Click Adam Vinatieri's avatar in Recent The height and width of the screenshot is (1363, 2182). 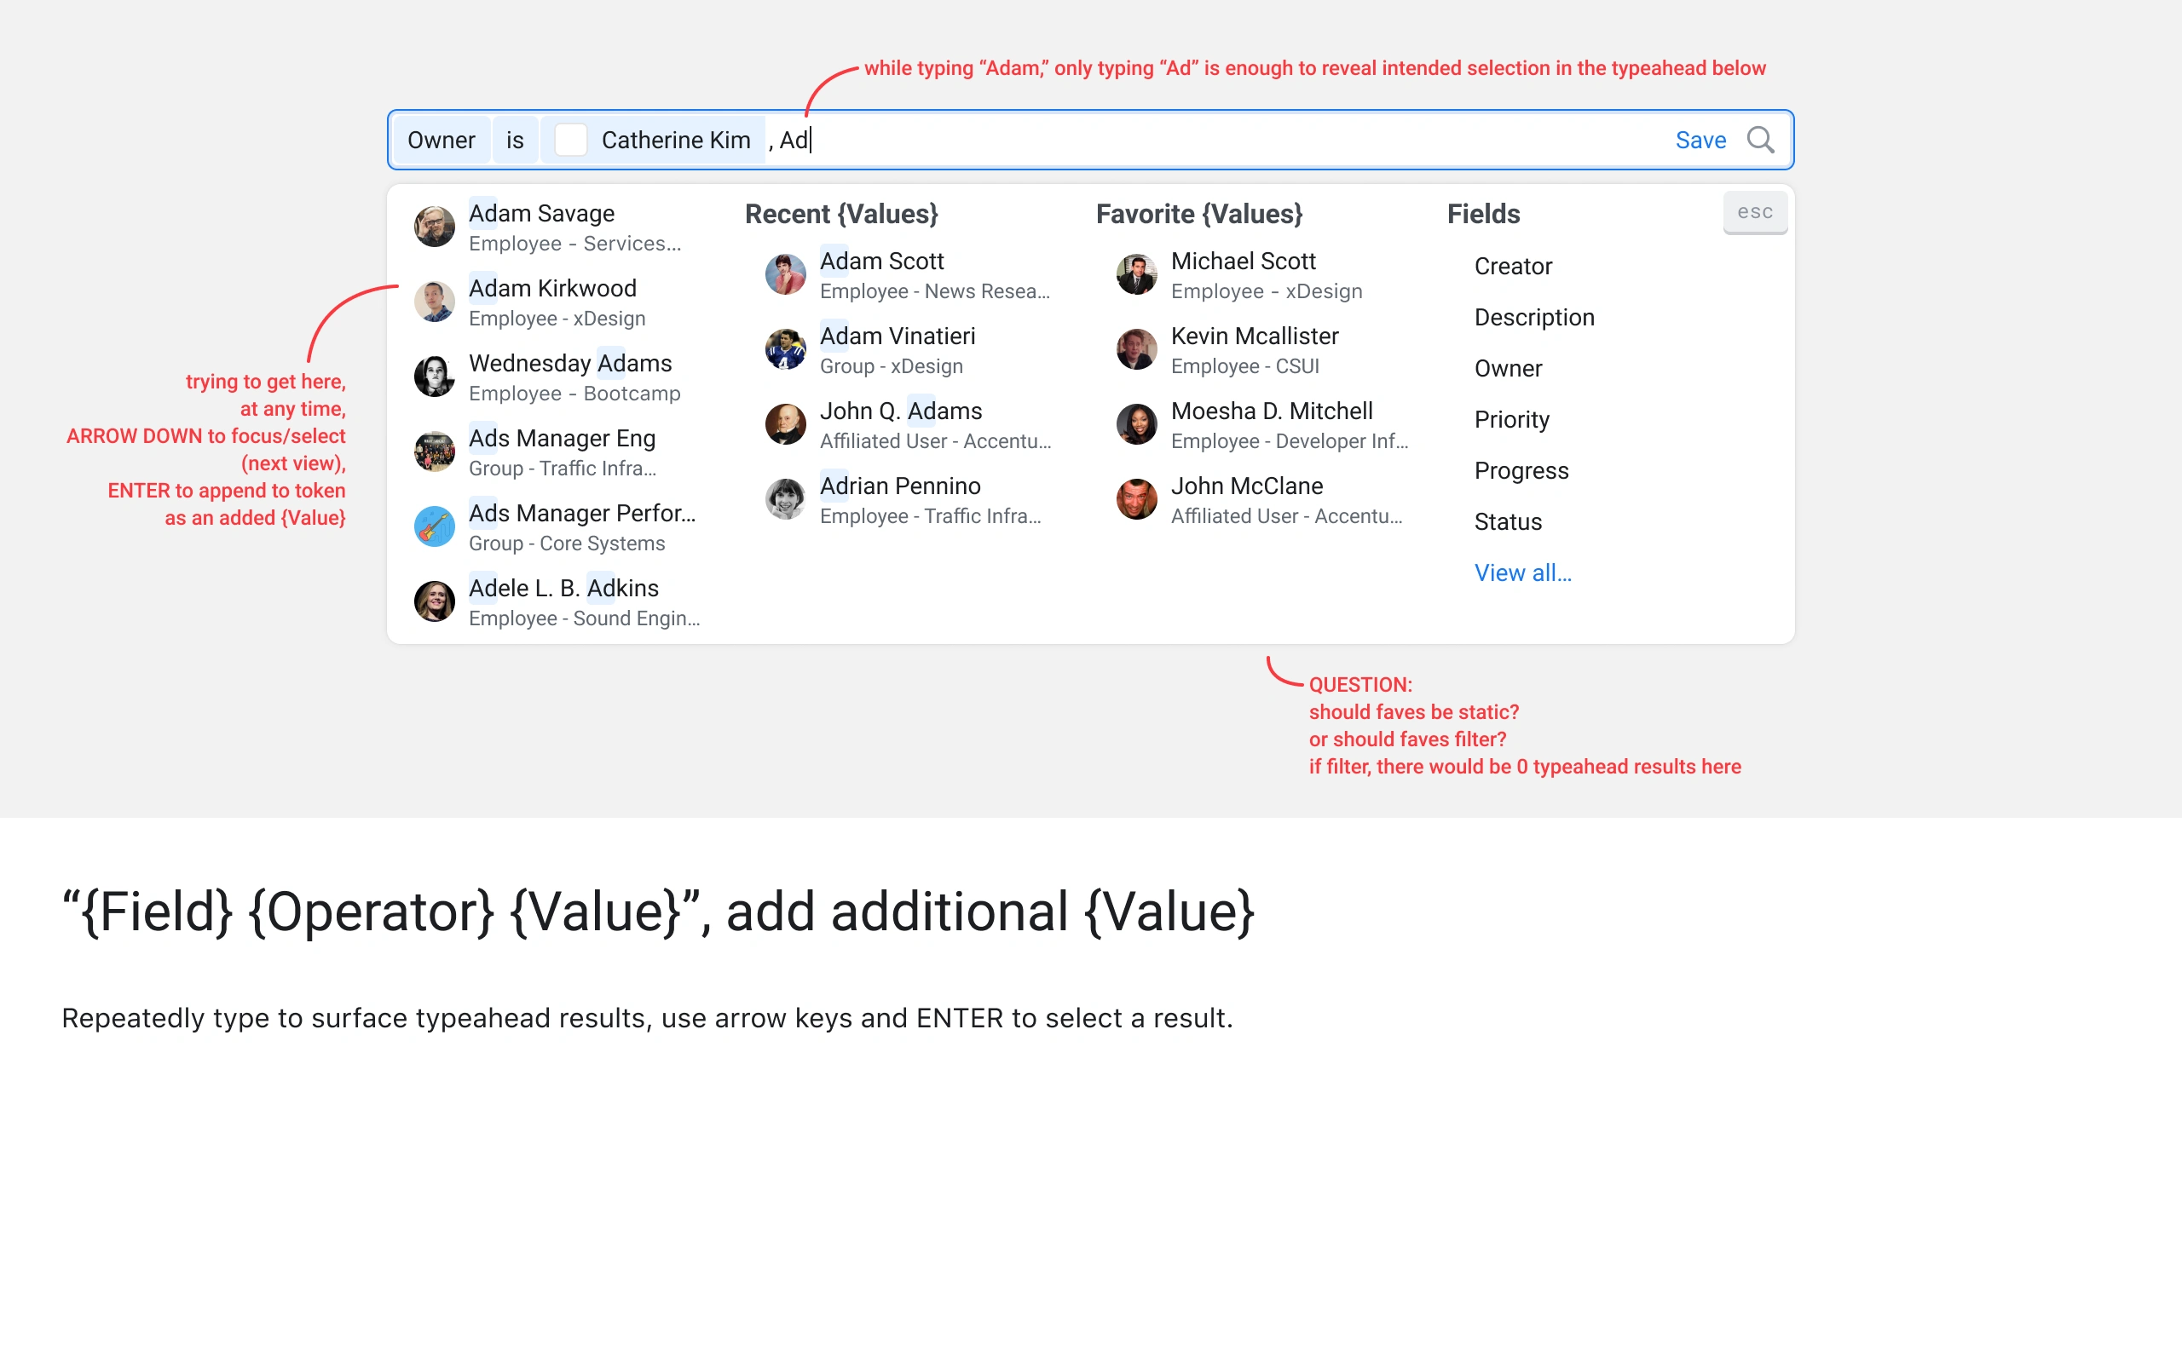point(785,350)
